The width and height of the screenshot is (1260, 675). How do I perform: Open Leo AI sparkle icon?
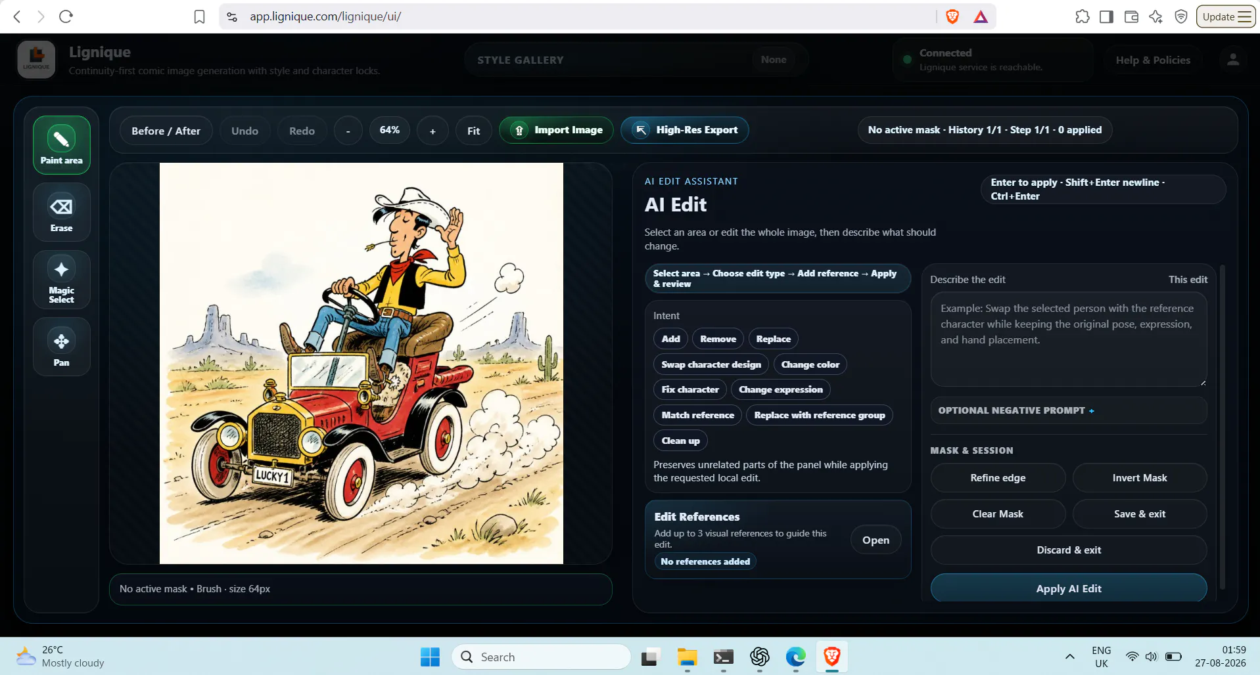[1156, 16]
